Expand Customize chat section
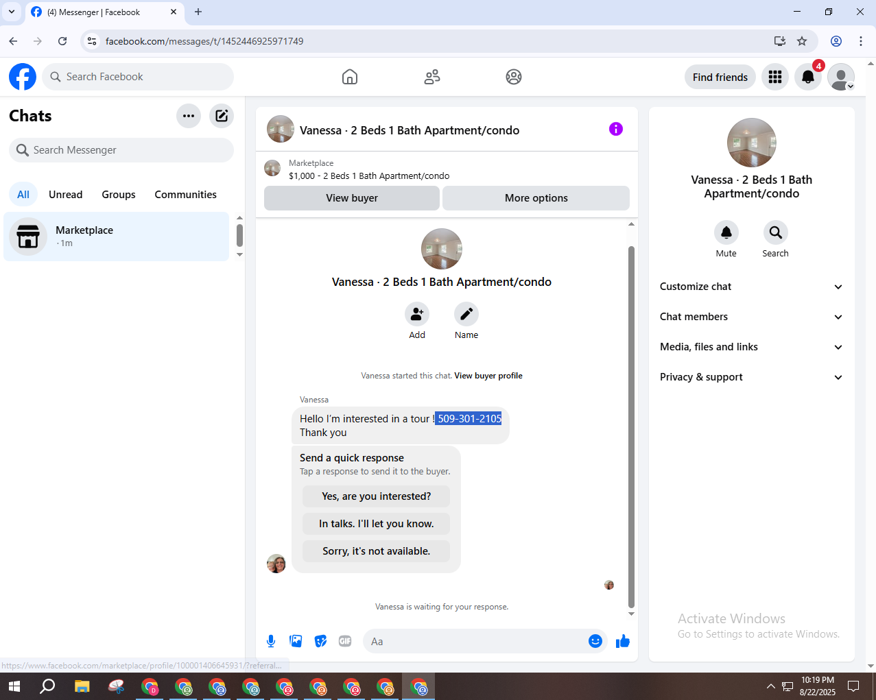 tap(752, 287)
